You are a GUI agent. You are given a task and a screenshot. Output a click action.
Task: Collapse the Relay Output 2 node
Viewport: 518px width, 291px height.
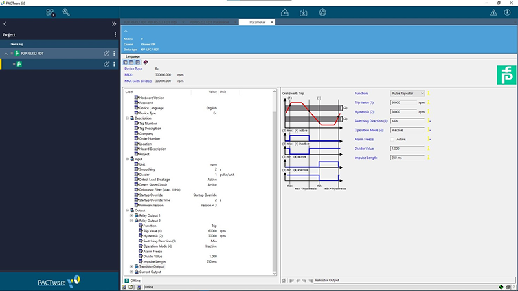click(x=131, y=221)
